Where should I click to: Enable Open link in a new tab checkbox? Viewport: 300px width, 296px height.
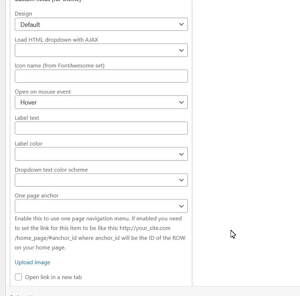18,277
